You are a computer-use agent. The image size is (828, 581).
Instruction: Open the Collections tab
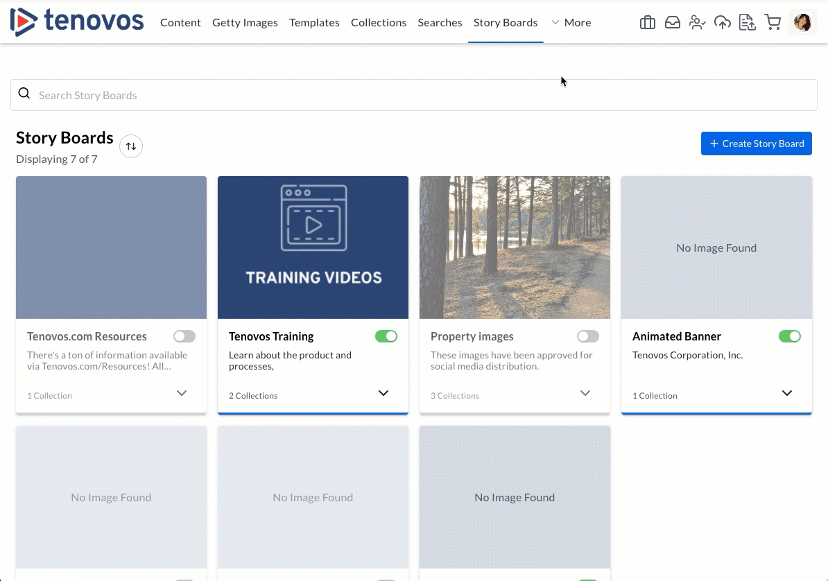379,22
